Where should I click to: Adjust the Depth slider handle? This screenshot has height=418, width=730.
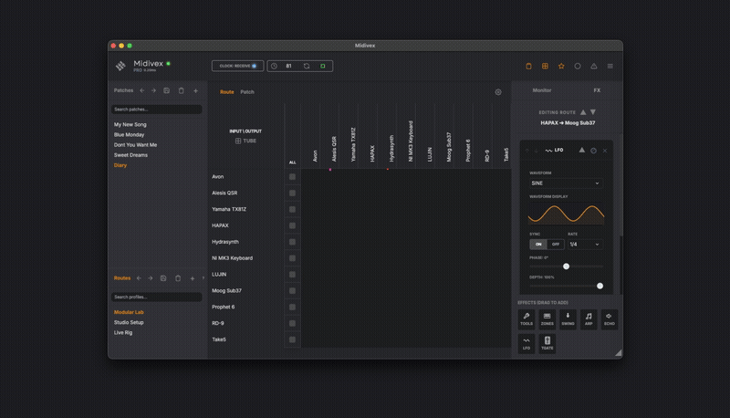click(x=600, y=286)
